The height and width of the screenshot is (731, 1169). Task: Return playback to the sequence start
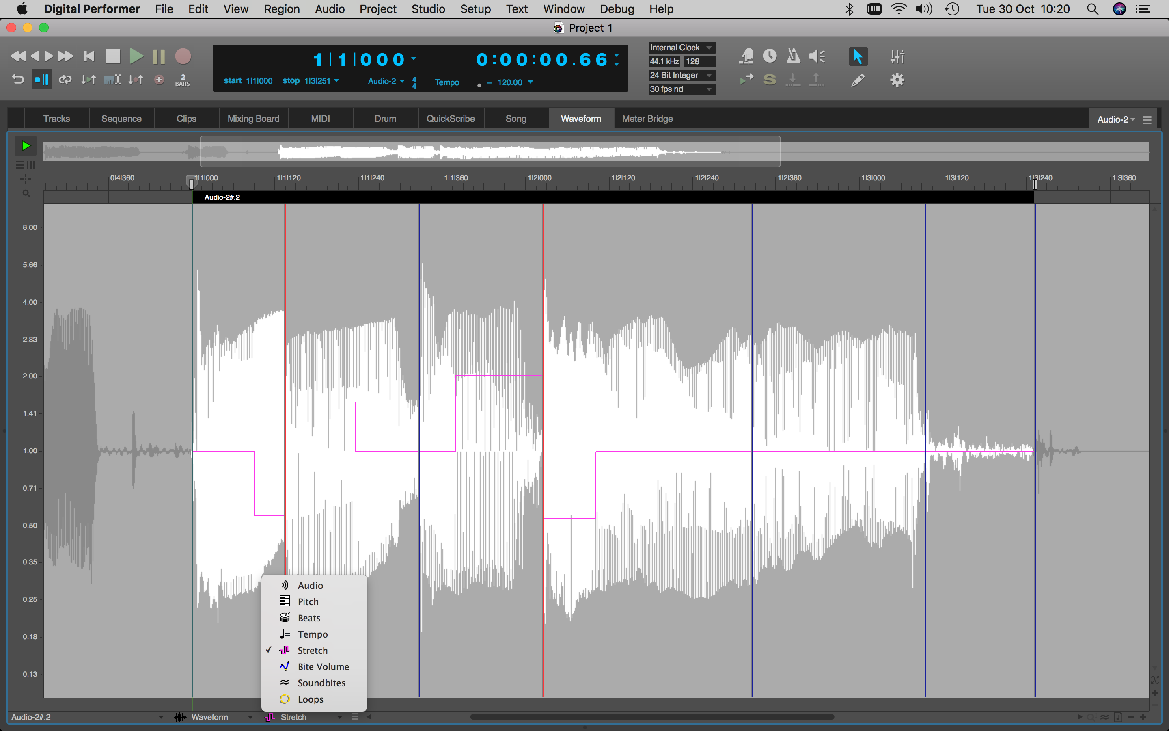pyautogui.click(x=89, y=56)
